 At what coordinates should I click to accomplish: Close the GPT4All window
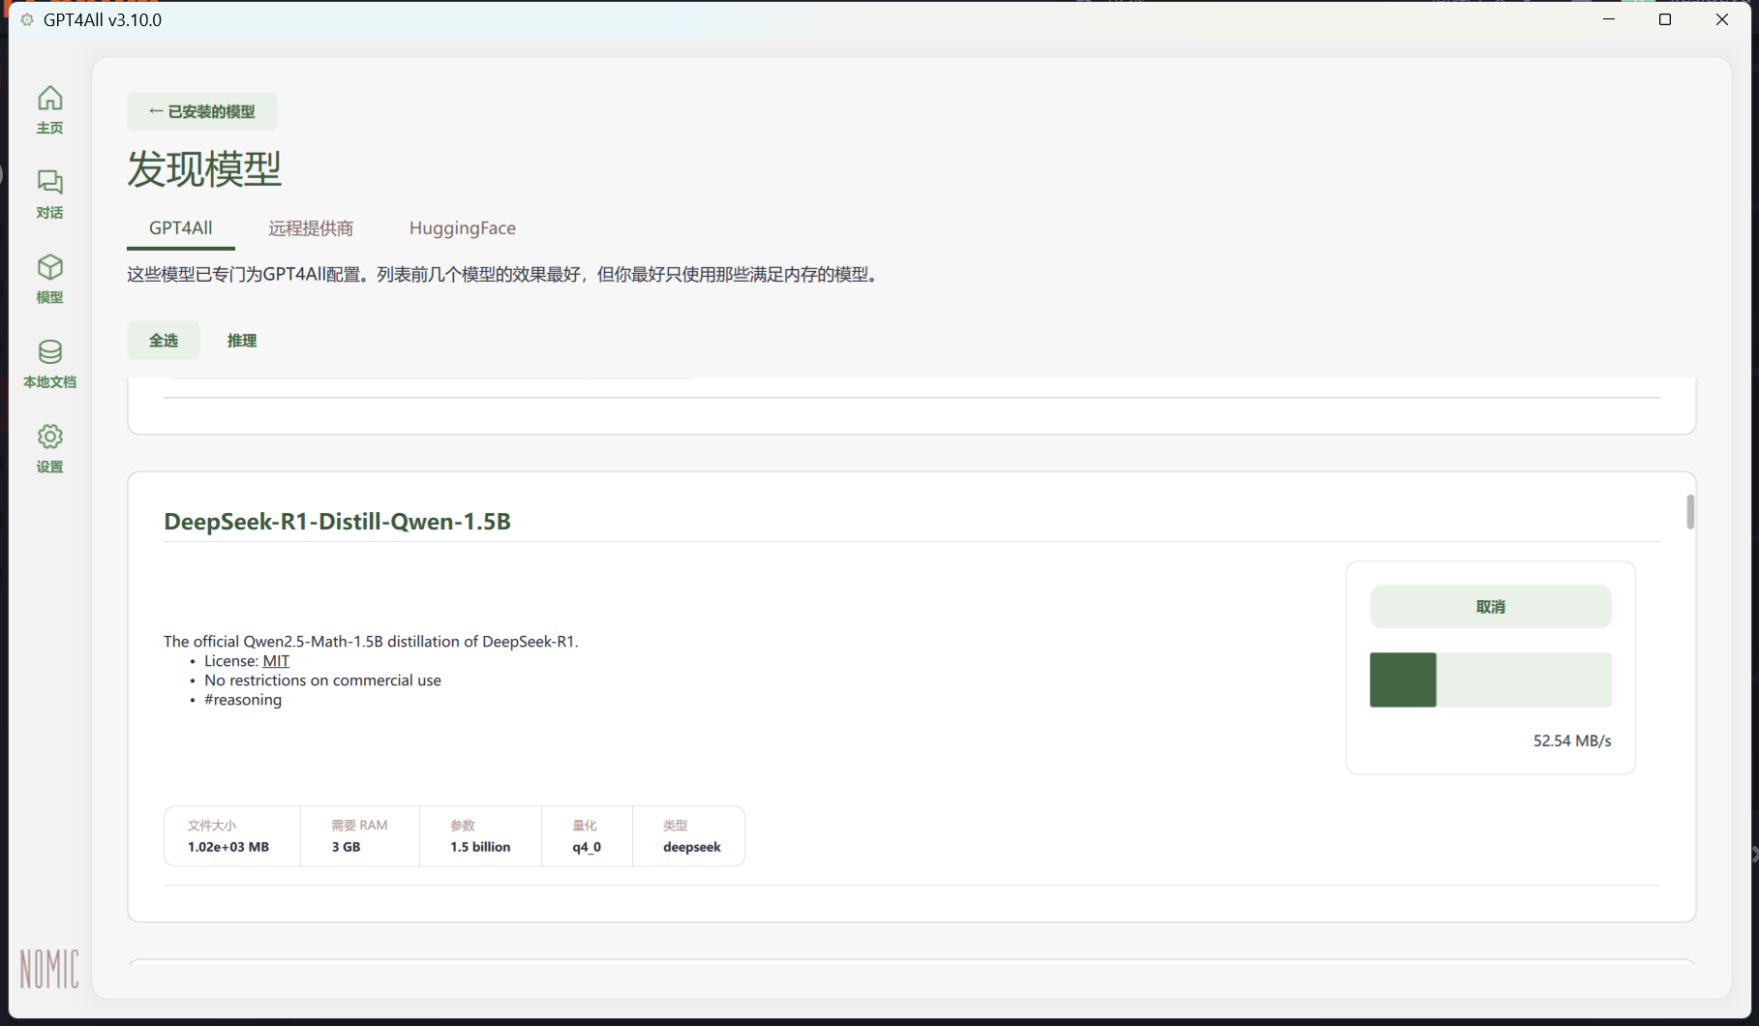[1721, 19]
